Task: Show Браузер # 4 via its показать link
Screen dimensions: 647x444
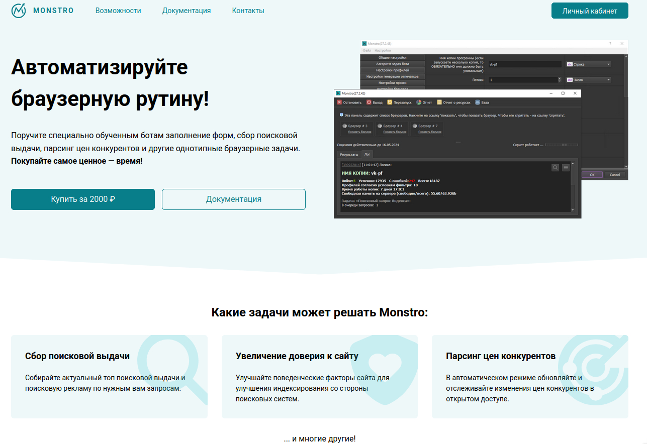Action: coord(395,131)
